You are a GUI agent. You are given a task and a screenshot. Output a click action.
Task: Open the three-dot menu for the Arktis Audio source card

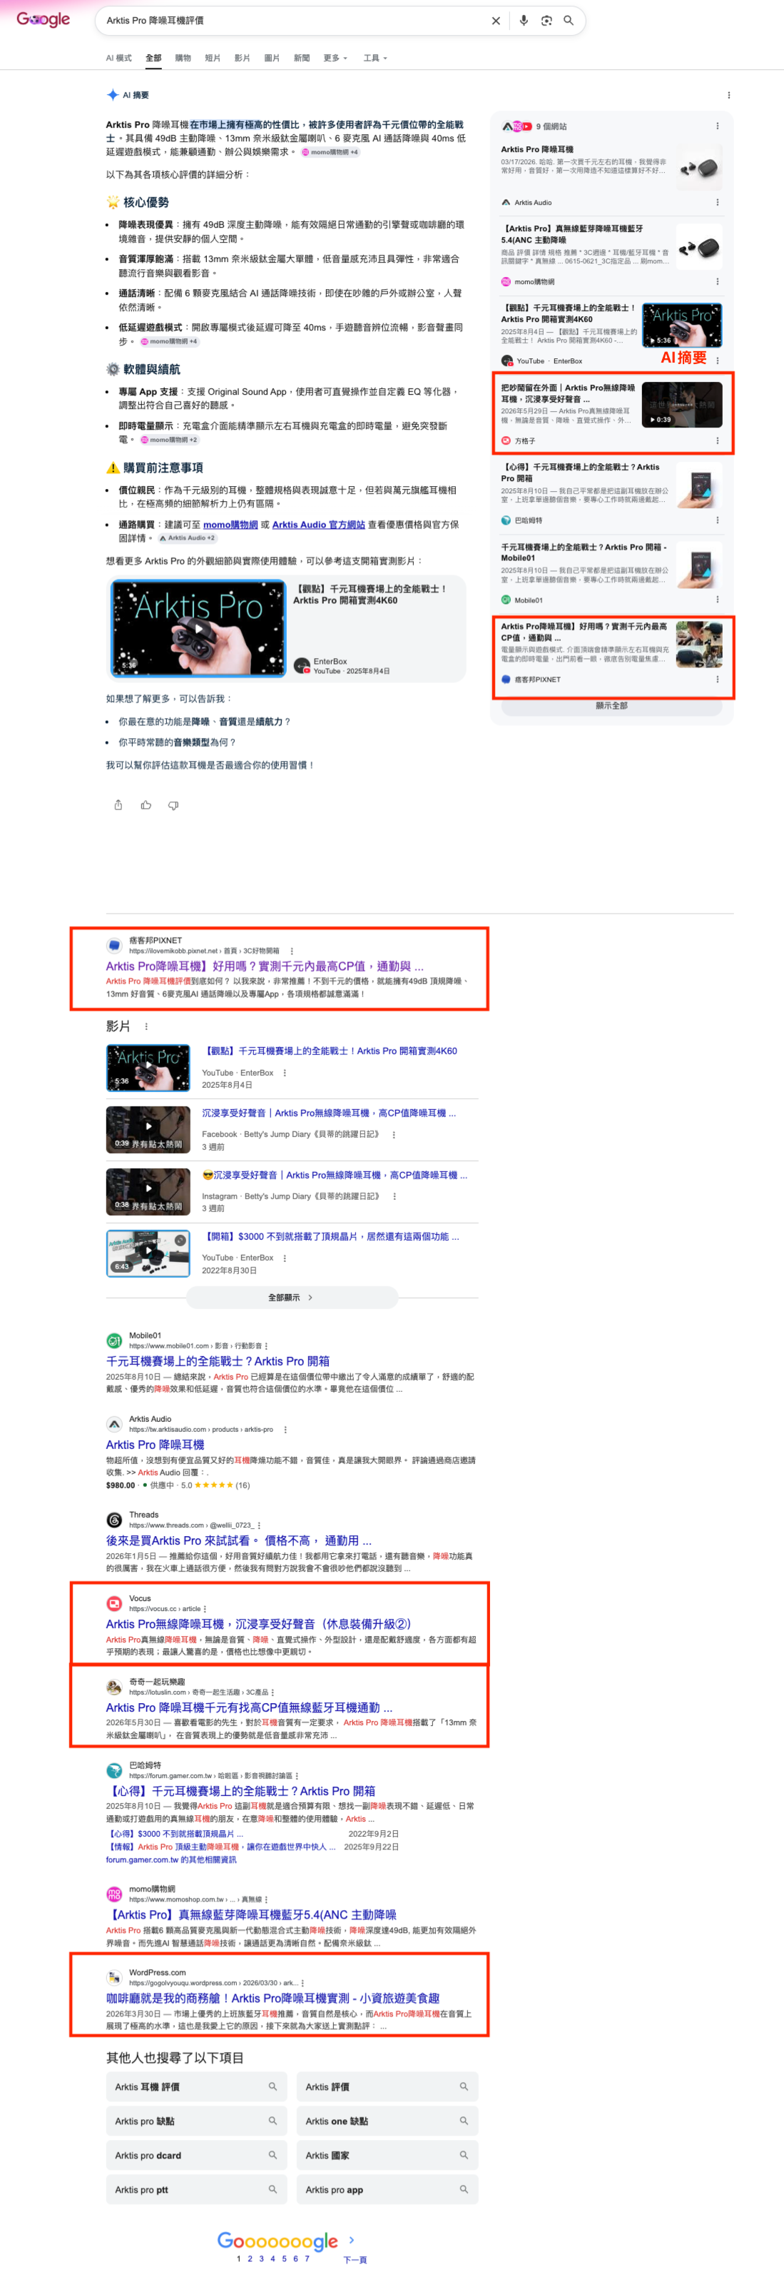717,202
